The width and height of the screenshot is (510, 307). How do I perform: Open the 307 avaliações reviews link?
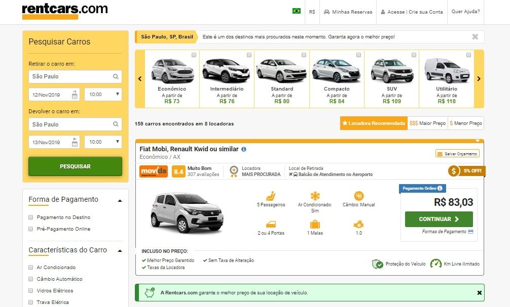pos(203,174)
